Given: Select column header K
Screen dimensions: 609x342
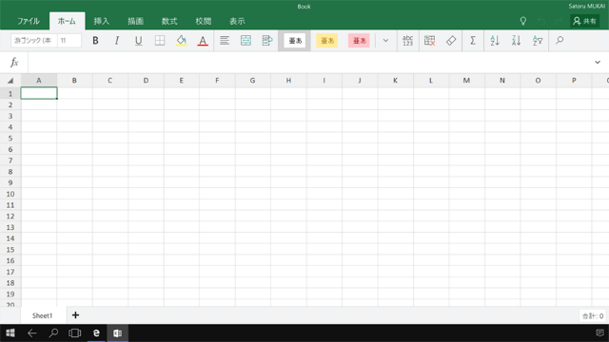Looking at the screenshot, I should tap(395, 81).
